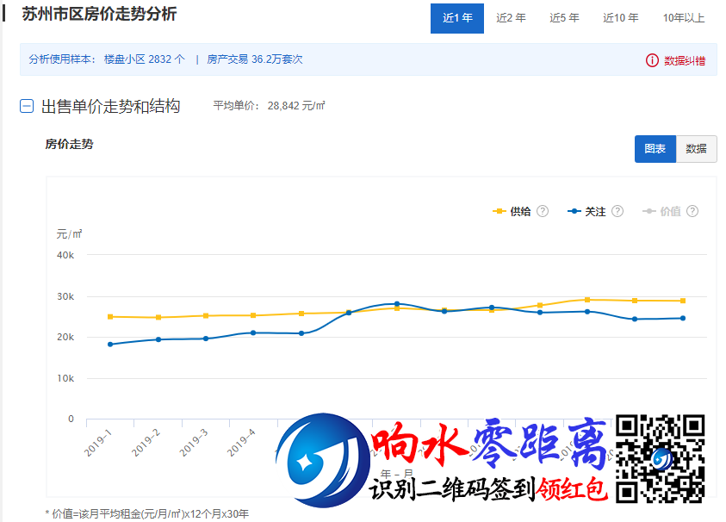The image size is (726, 522).
Task: Click the 2019-3 x-axis label
Action: 194,443
